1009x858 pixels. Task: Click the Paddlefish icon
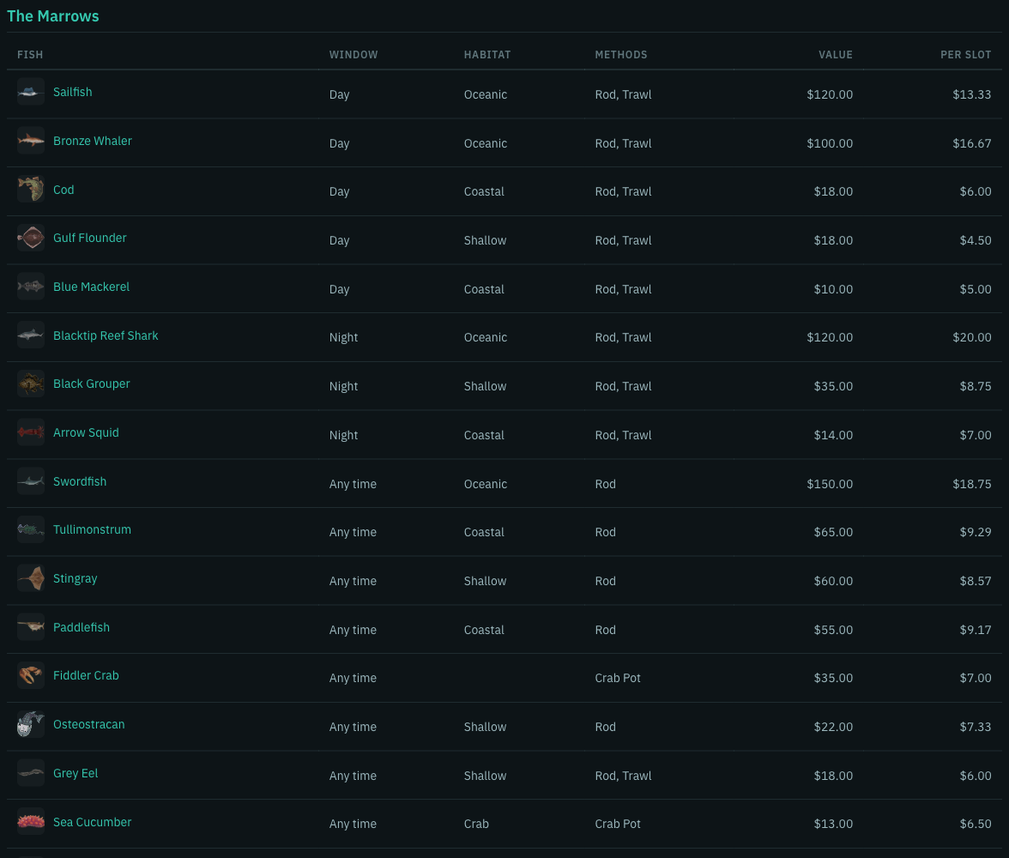point(30,627)
